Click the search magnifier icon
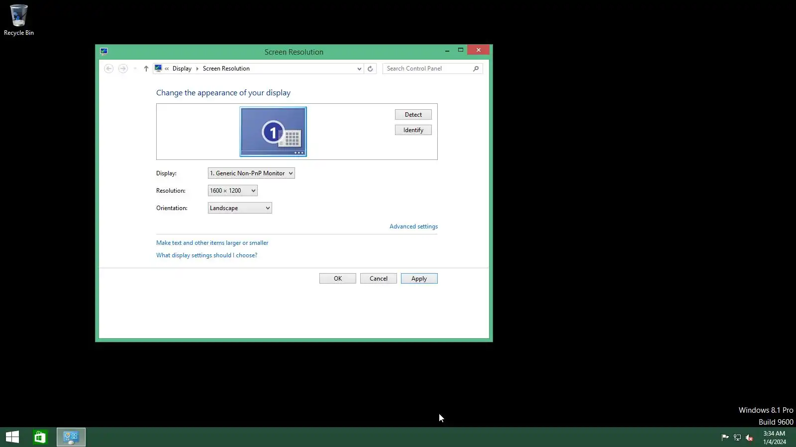 click(x=476, y=69)
